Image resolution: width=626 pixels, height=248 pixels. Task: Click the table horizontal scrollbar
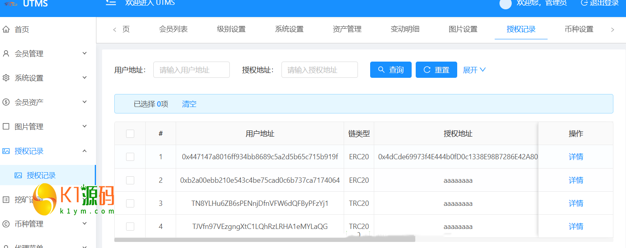(265, 240)
